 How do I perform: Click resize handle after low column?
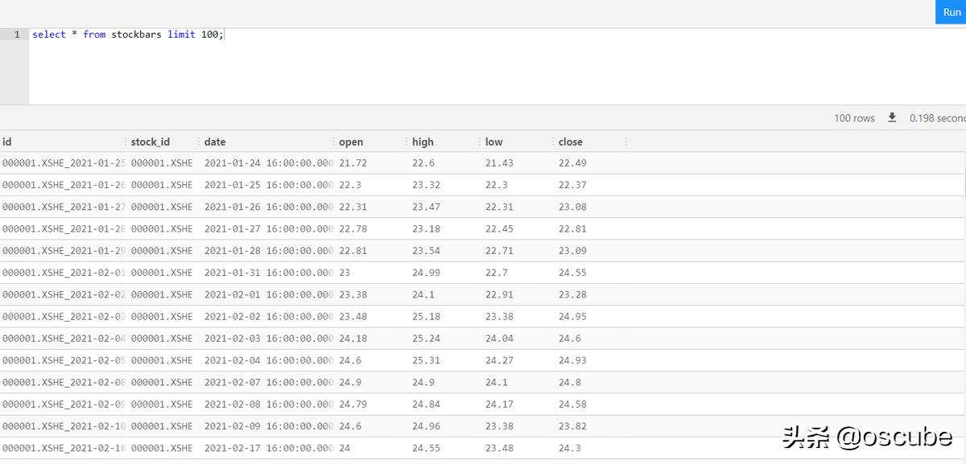[553, 142]
